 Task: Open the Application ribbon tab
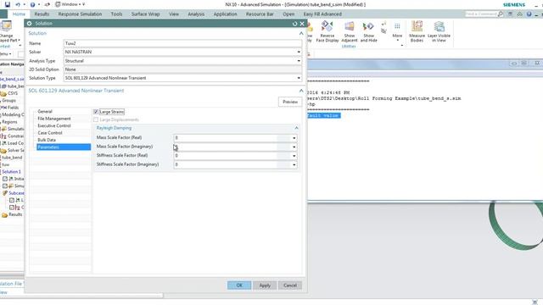[x=225, y=14]
